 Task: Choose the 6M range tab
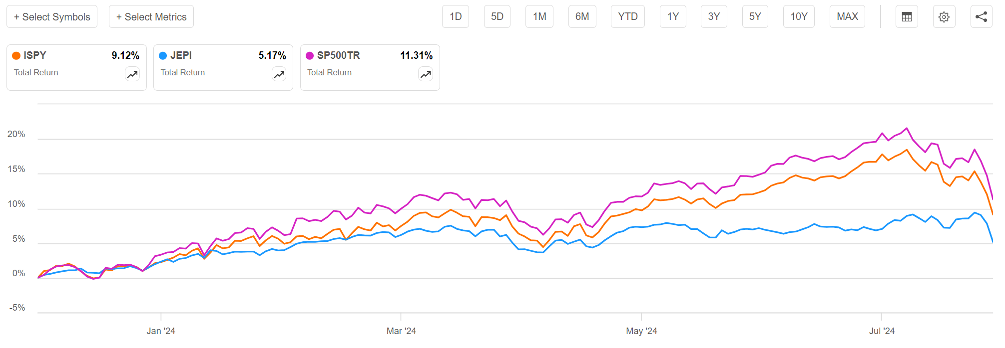[x=582, y=17]
